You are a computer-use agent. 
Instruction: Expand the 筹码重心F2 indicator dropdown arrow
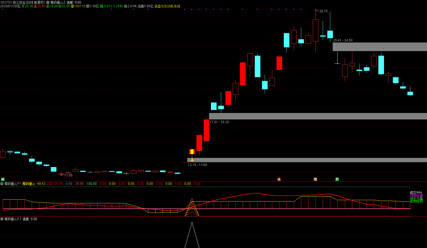coord(2,219)
